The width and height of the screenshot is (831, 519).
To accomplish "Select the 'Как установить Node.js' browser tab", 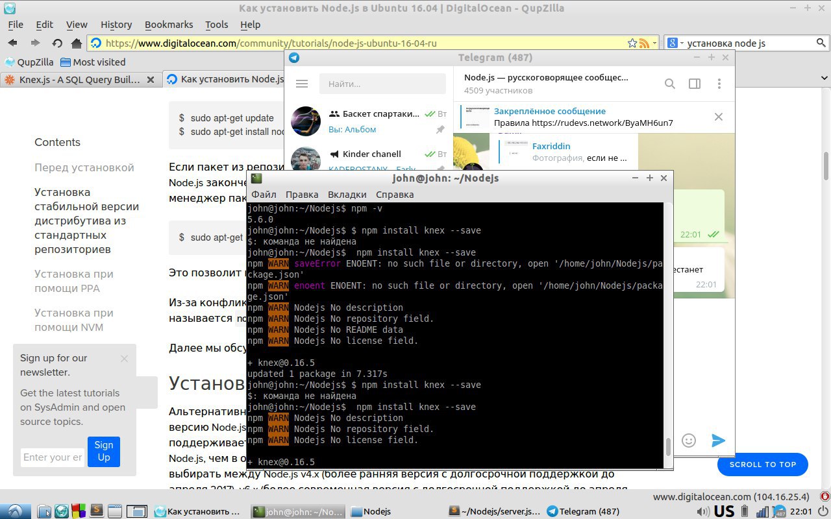I will (223, 80).
